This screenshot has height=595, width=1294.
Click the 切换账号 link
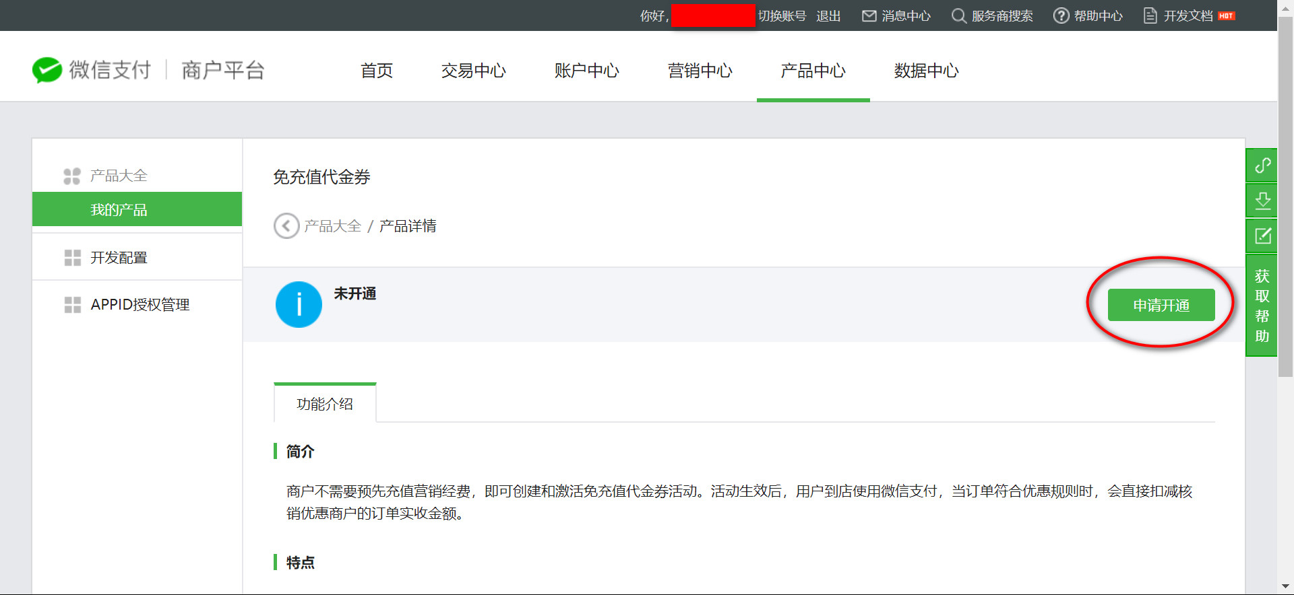[782, 15]
